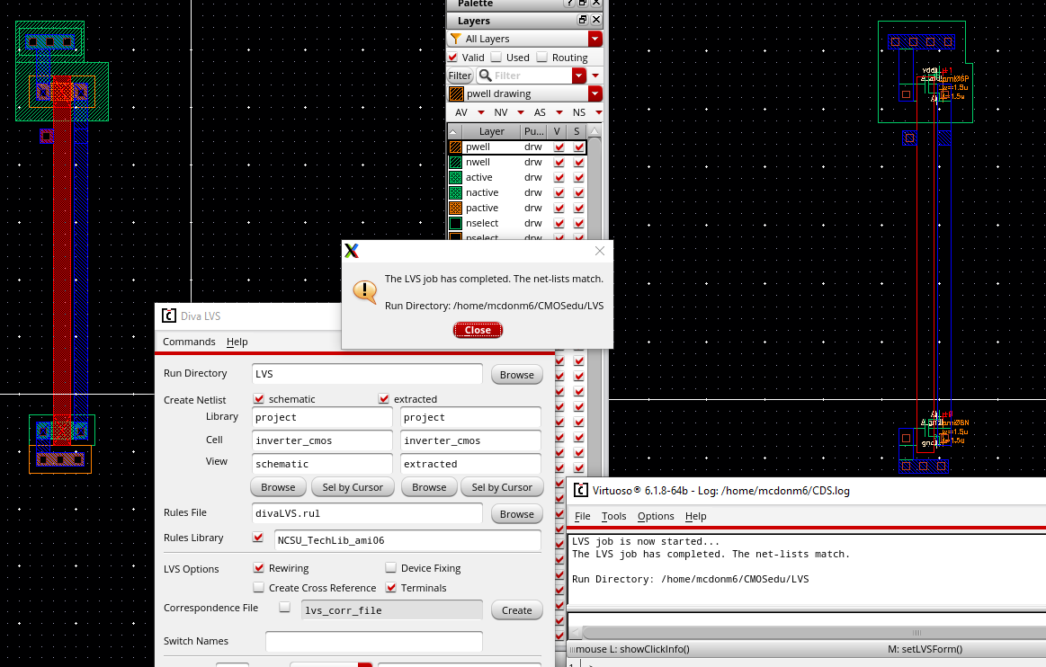This screenshot has height=667, width=1046.
Task: Select the pwell layer color swatch
Action: (x=456, y=147)
